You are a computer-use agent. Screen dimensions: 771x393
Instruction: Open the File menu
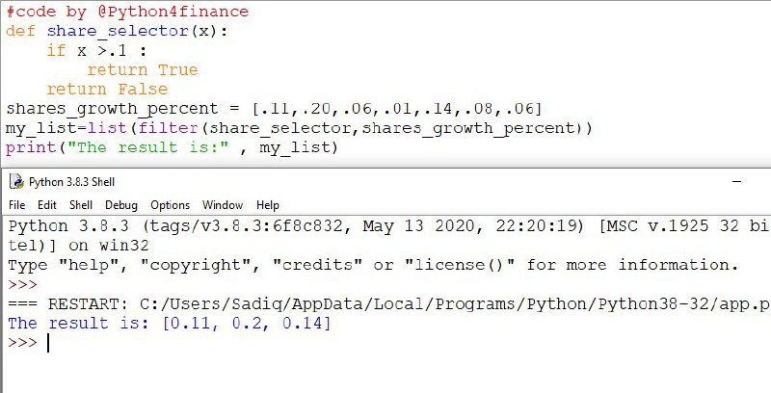tap(16, 205)
